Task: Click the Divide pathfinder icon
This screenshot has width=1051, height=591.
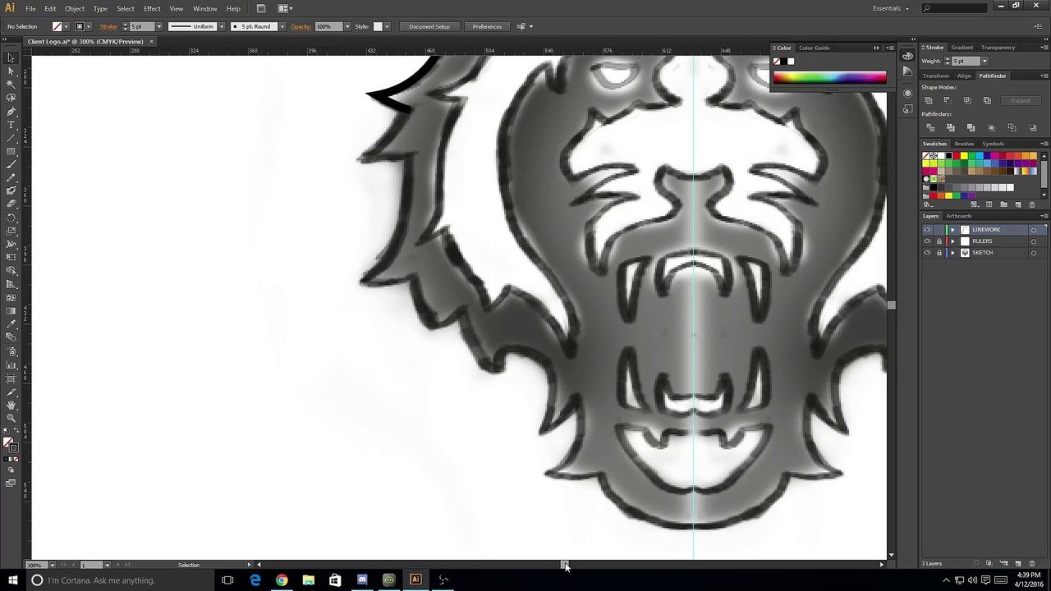Action: (930, 128)
